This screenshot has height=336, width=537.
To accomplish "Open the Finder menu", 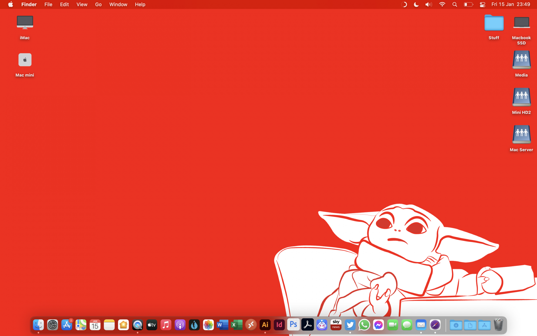I will 29,4.
